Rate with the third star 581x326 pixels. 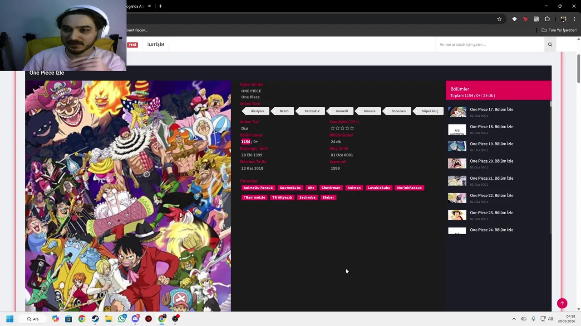pos(342,128)
